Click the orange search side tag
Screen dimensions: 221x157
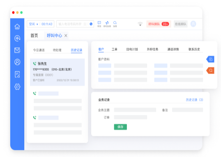(210, 70)
